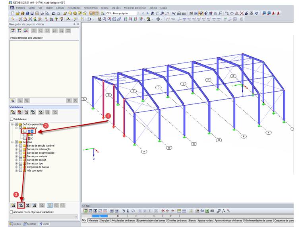Click the New model document icon
This screenshot has width=302, height=227.
pyautogui.click(x=13, y=13)
